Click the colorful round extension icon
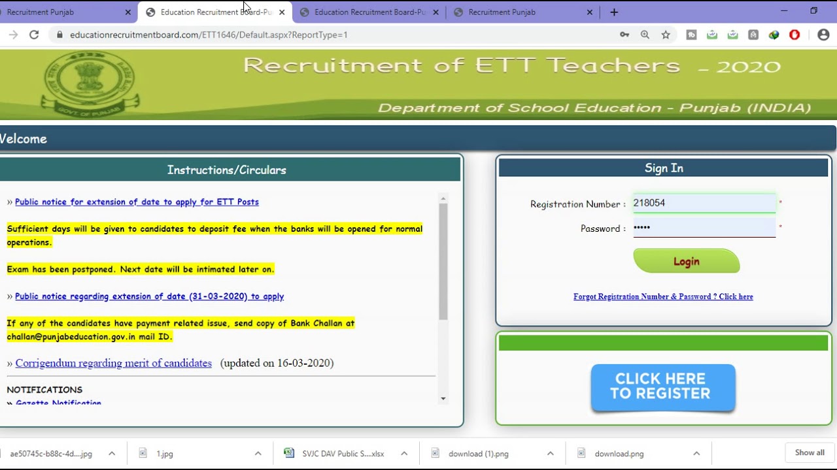837x470 pixels. coord(774,35)
